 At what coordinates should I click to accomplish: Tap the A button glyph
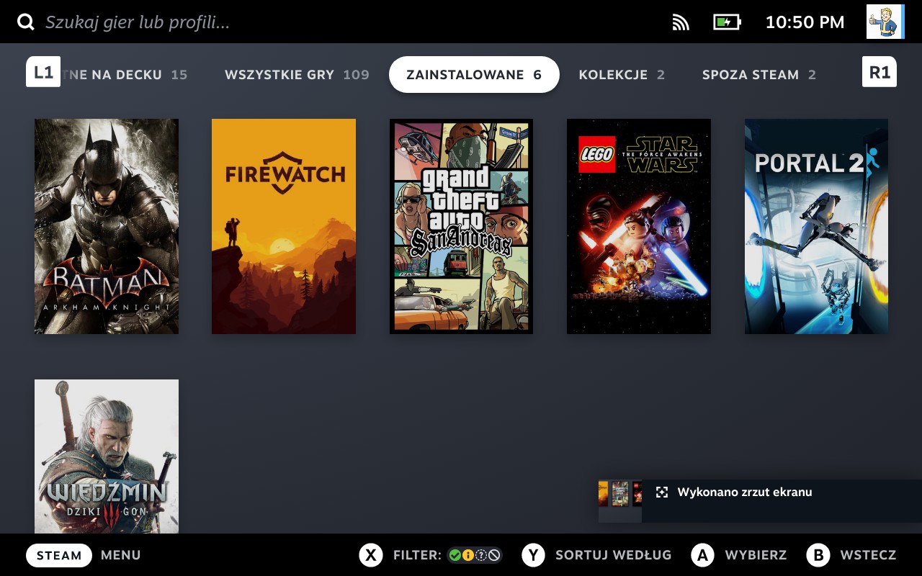pos(702,555)
